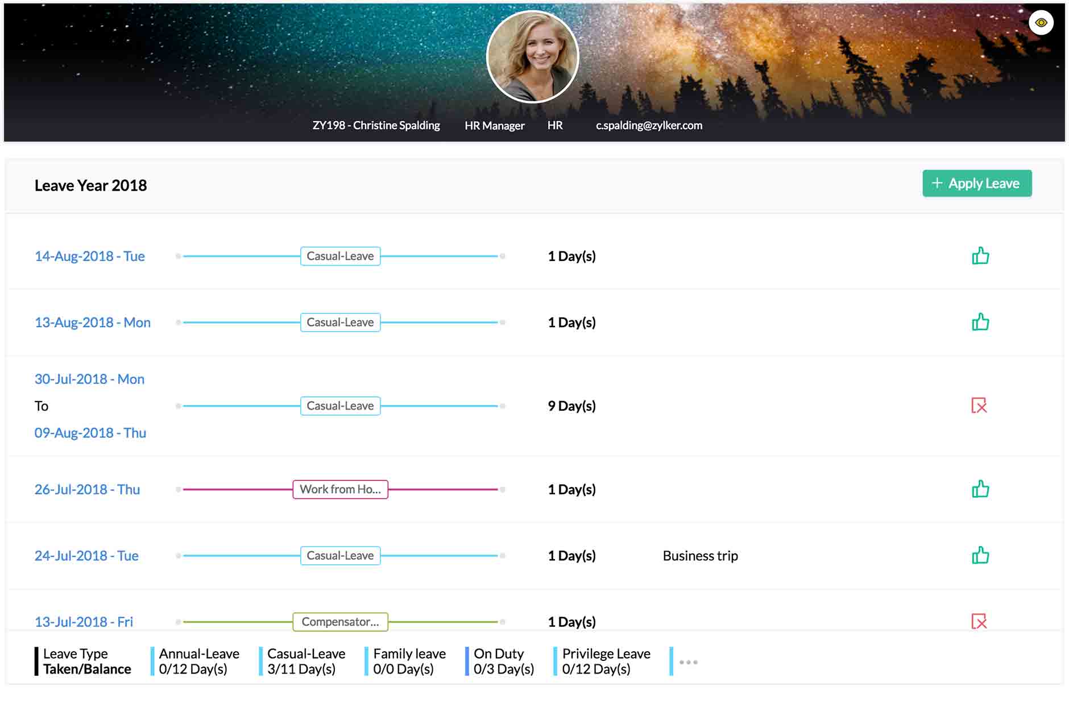Image resolution: width=1069 pixels, height=711 pixels.
Task: Click the Apply Leave button
Action: (977, 183)
